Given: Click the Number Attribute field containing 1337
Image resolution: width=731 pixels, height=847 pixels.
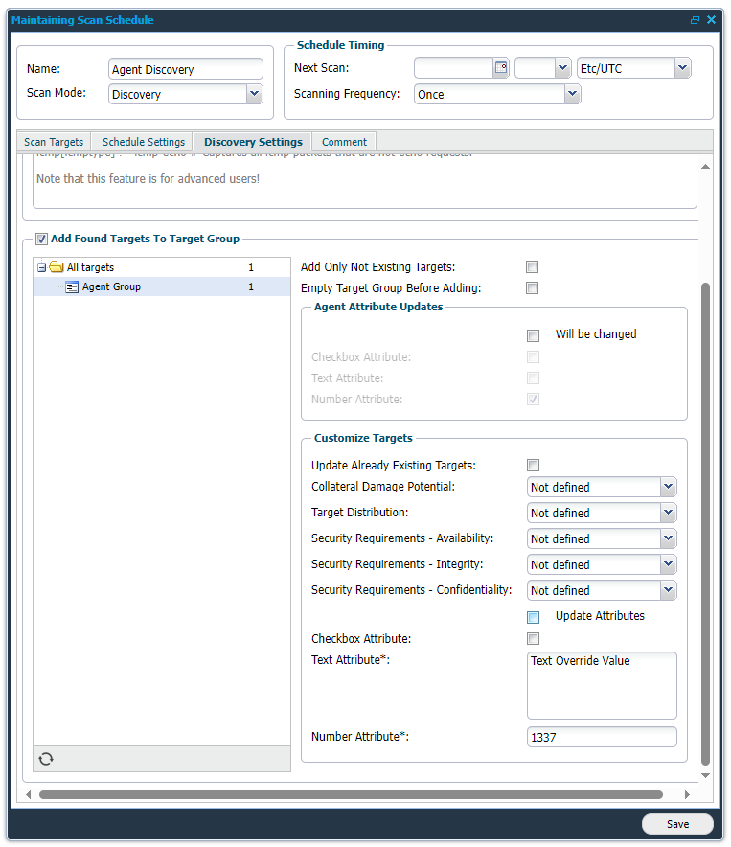Looking at the screenshot, I should click(601, 738).
